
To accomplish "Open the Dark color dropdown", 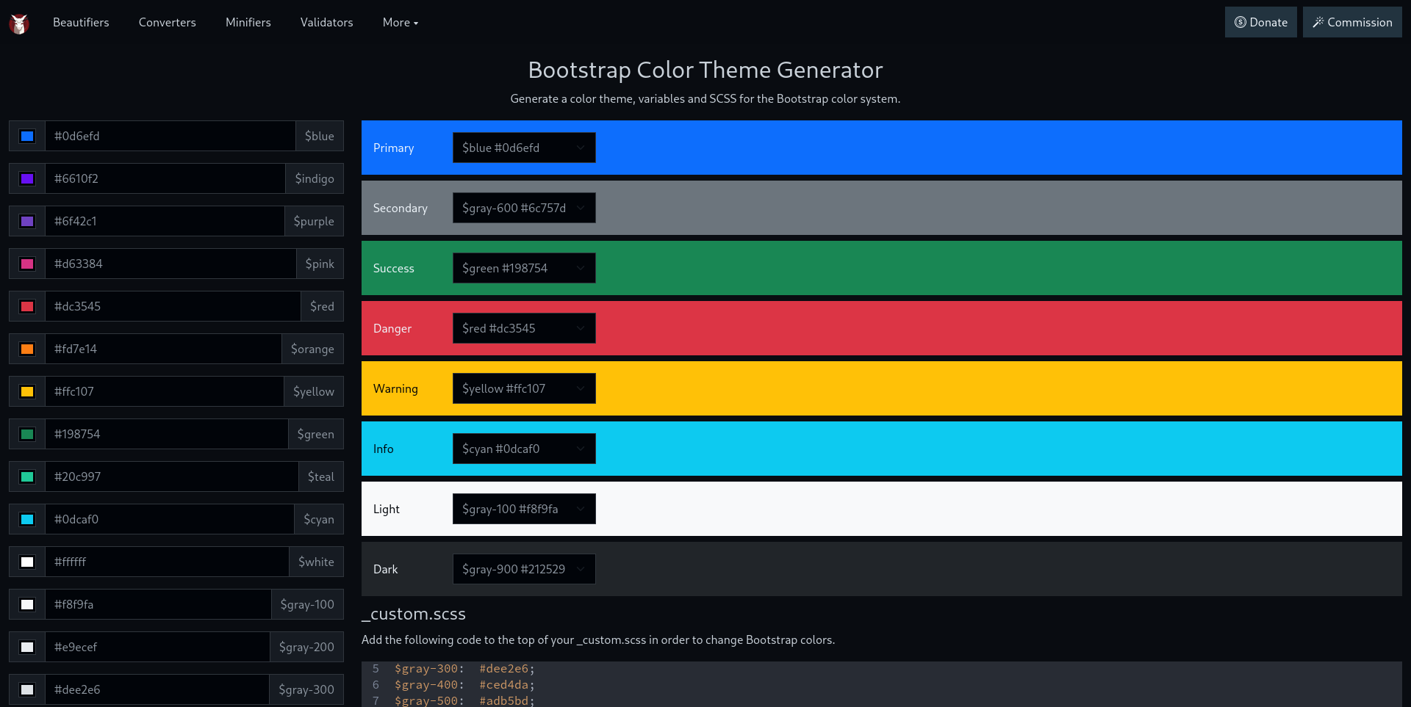I will 524,569.
